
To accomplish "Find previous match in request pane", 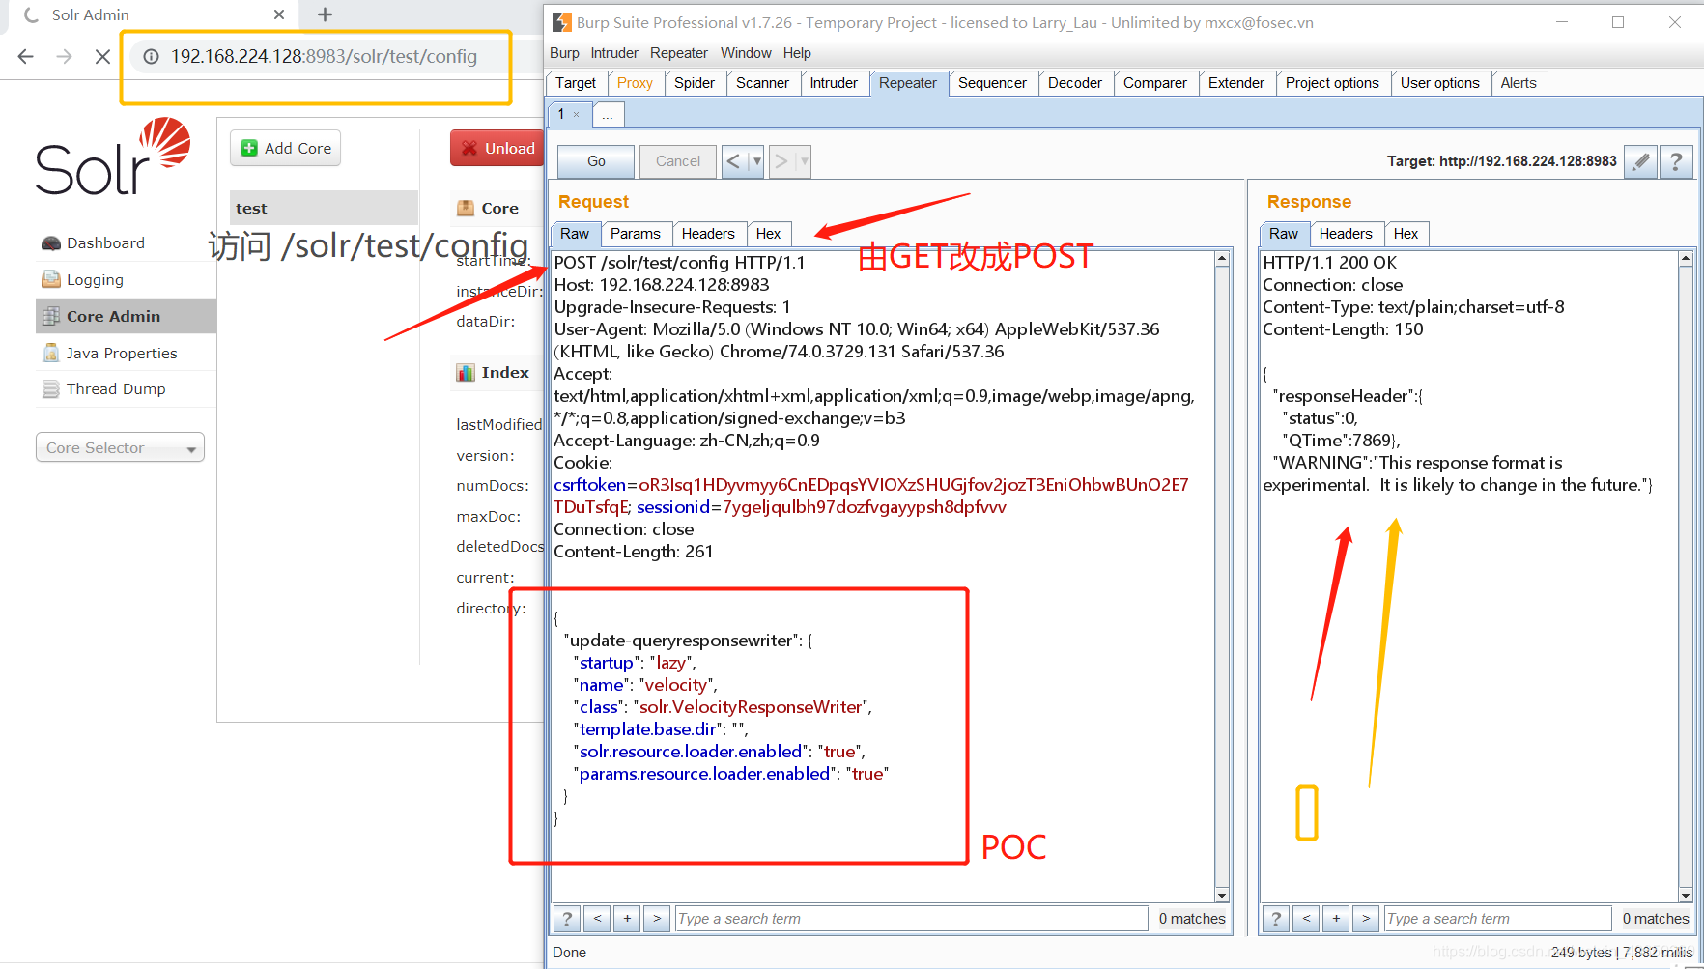I will 597,919.
